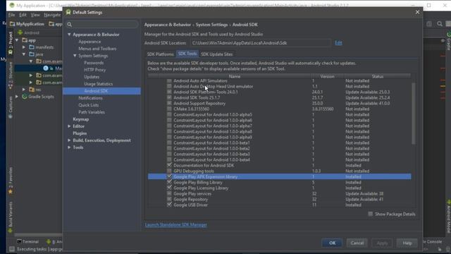Collapse the app node in project tree
The height and width of the screenshot is (254, 451).
(x=17, y=40)
